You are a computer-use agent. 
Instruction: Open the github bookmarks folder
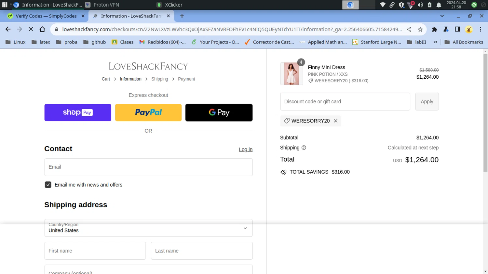(94, 42)
